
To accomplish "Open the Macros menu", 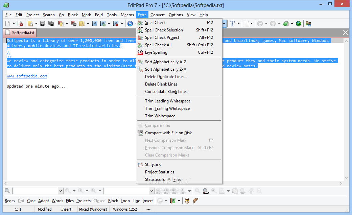I will [x=127, y=15].
